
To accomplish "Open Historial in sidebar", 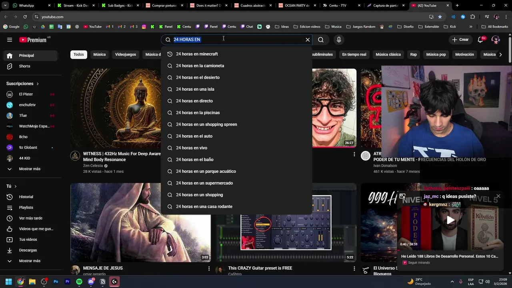I will coord(30,197).
